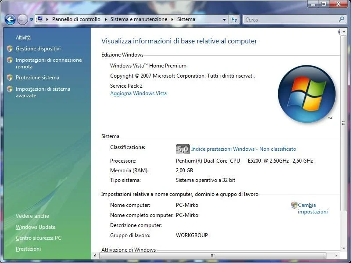The height and width of the screenshot is (263, 351).
Task: Open Centro sicurezza PC link
Action: point(38,238)
